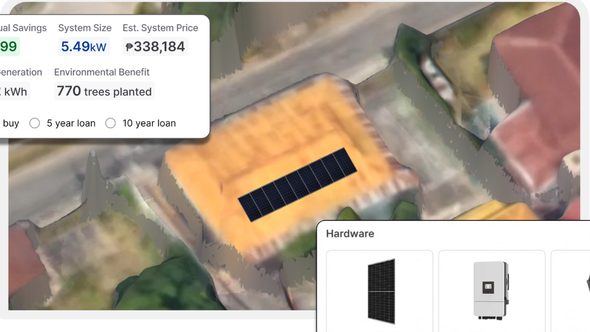
Task: Click the kWh generation value
Action: (x=14, y=92)
